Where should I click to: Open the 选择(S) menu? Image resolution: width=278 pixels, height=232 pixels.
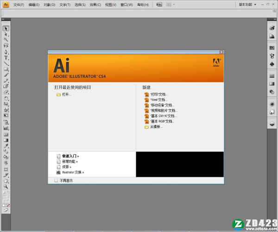pos(80,5)
